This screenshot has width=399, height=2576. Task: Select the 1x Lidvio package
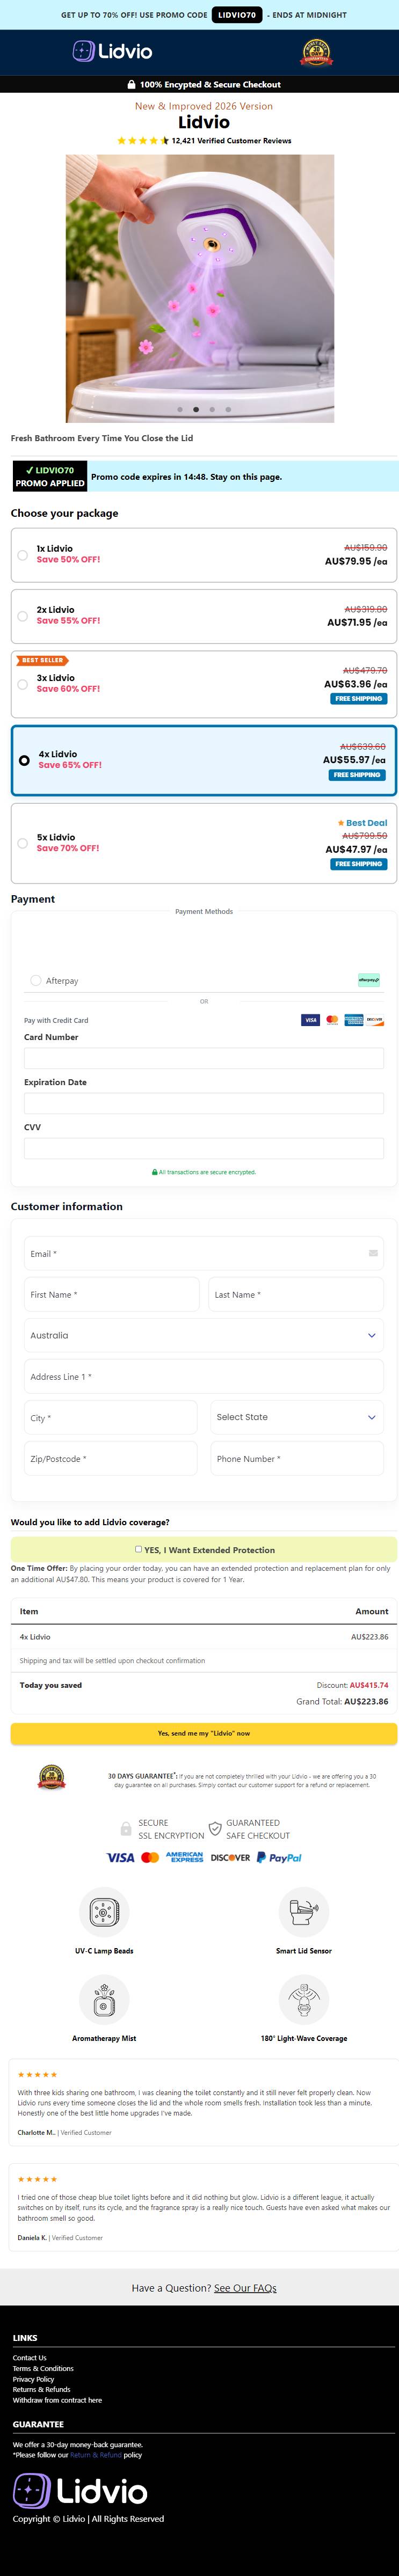[x=204, y=555]
